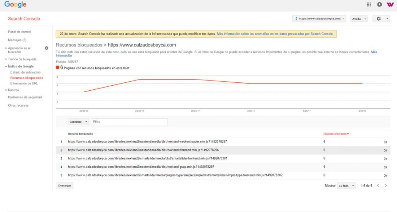397x212 pixels.
Task: Sort by Páginas afectadas column header
Action: (336, 134)
